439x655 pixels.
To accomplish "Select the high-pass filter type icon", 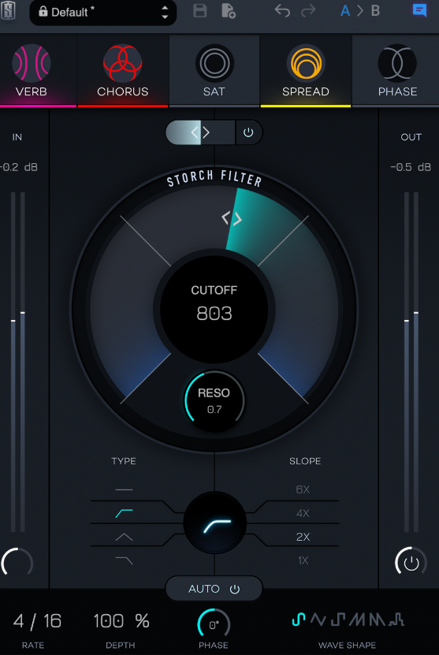I will point(124,513).
